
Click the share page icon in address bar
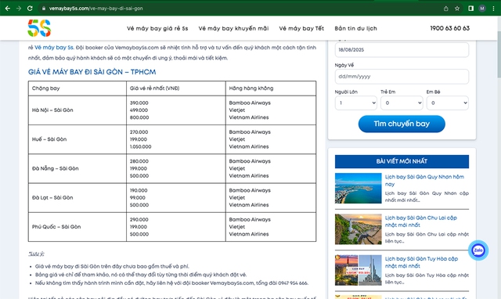coord(446,9)
